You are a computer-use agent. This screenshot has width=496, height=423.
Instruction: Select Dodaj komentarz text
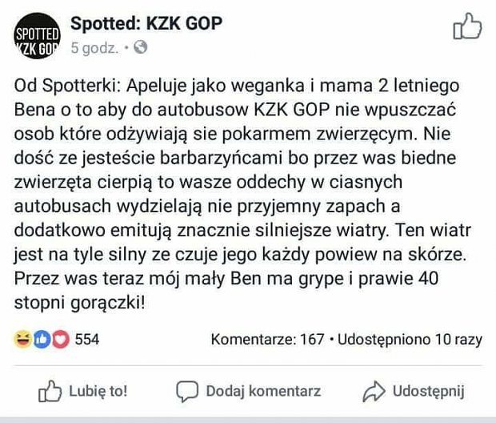[x=263, y=391]
